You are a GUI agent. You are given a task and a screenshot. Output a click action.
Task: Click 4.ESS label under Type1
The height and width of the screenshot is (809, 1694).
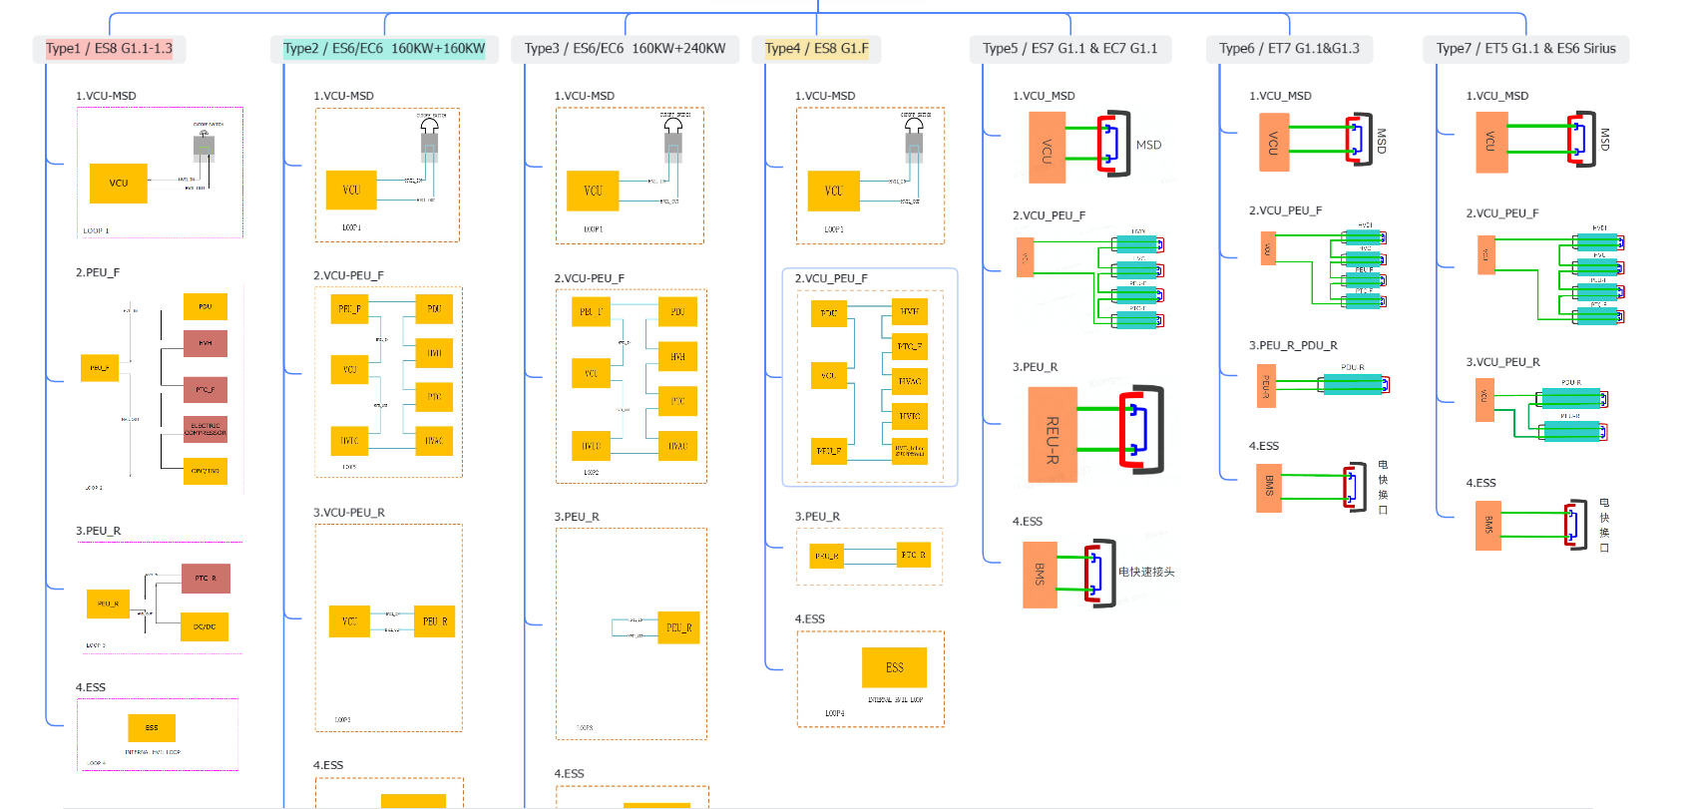91,687
